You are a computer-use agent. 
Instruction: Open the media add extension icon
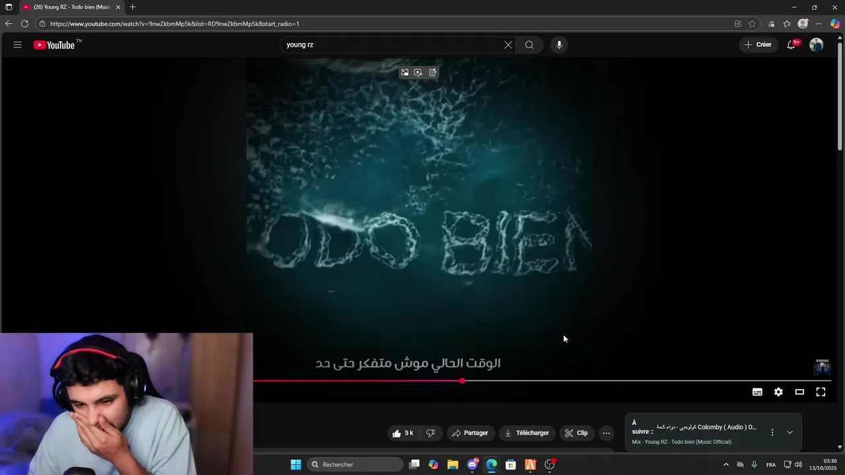[771, 24]
